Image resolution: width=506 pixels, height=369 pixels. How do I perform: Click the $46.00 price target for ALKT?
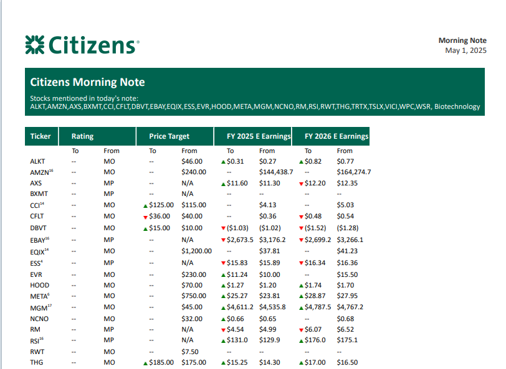192,161
